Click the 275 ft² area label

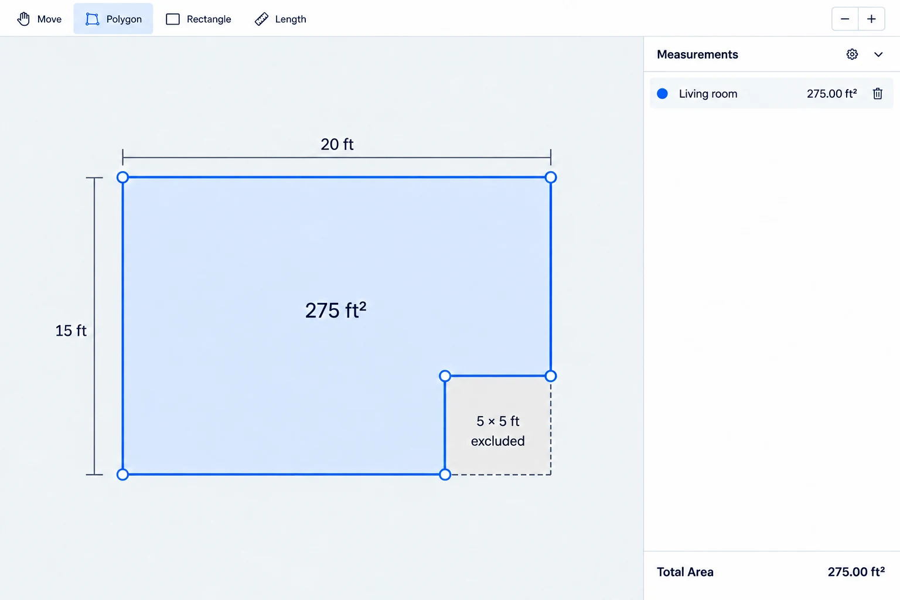[x=336, y=310]
